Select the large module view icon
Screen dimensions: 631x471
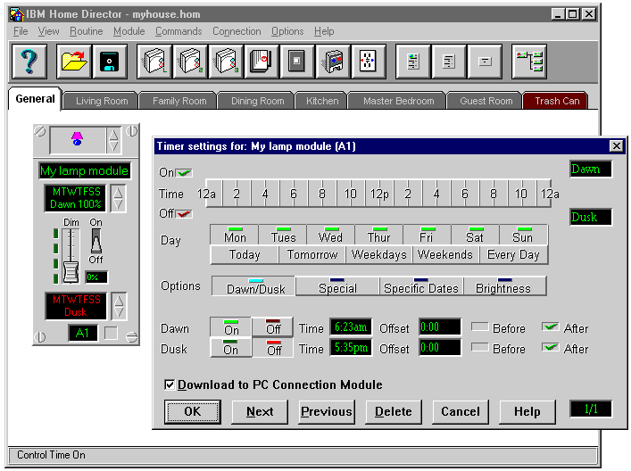[x=413, y=62]
